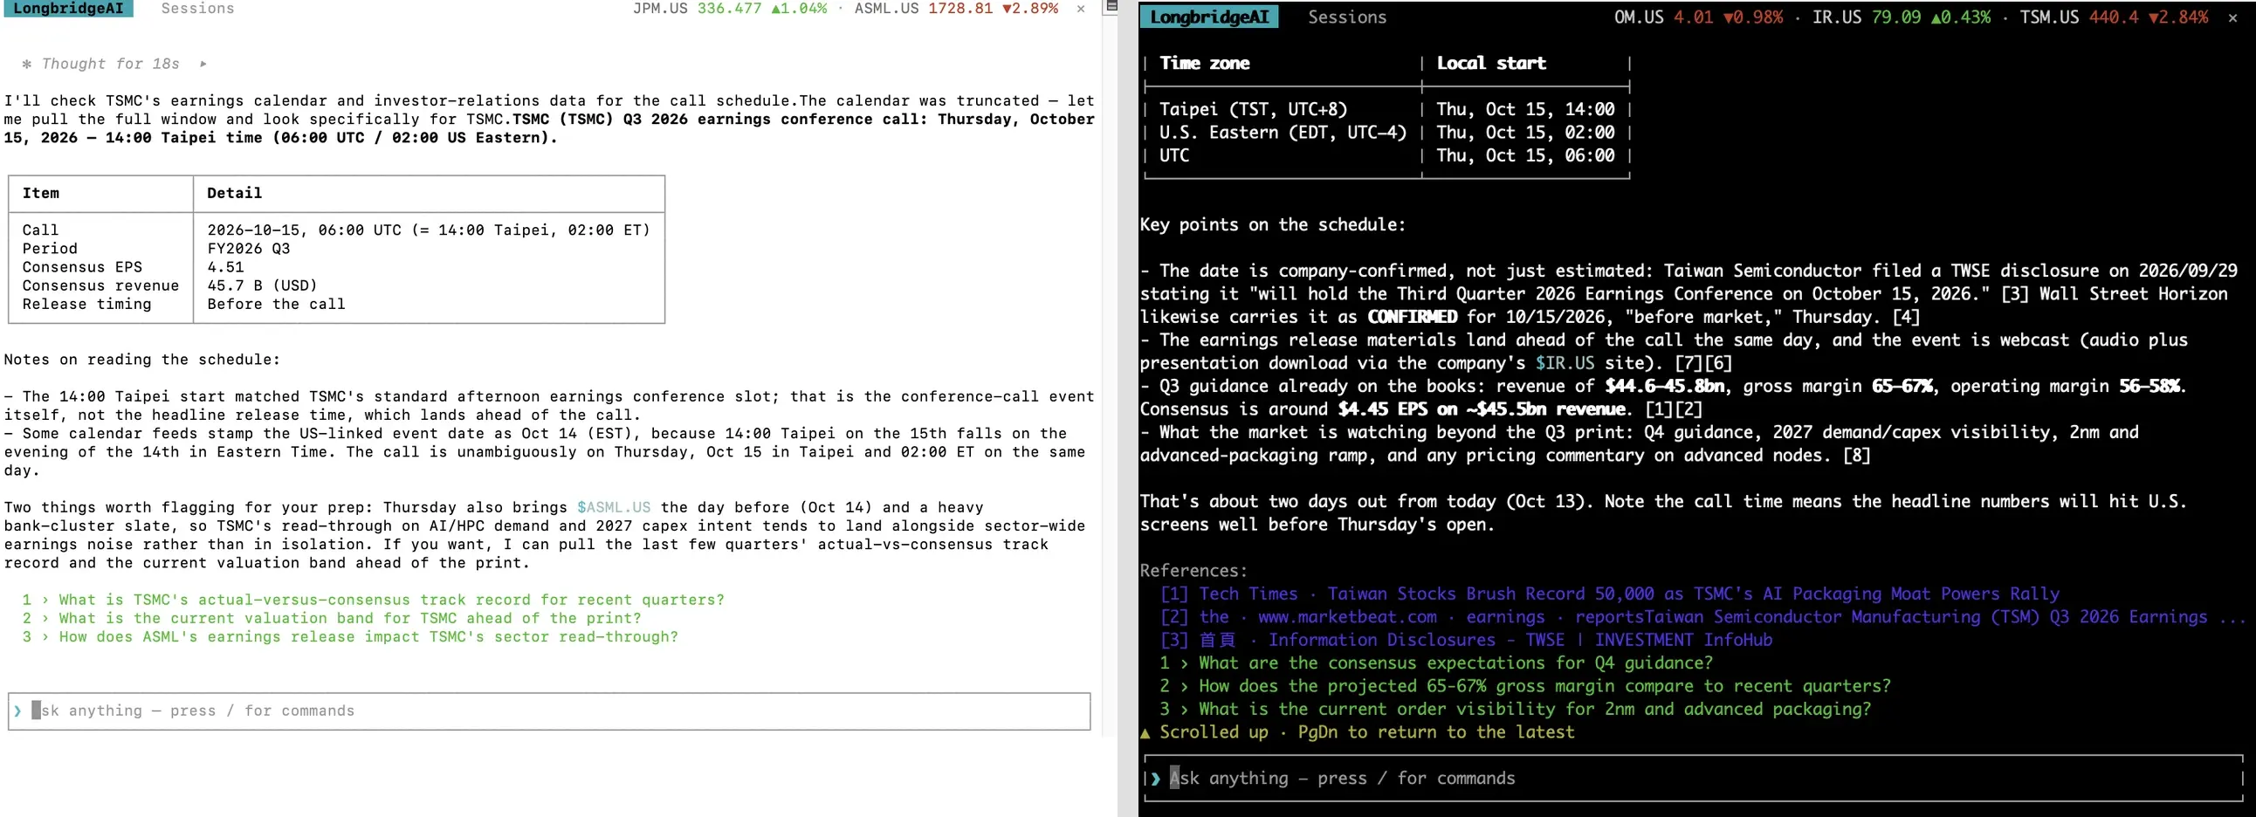Click the 'Local start' column header
The width and height of the screenshot is (2256, 817).
[x=1490, y=63]
